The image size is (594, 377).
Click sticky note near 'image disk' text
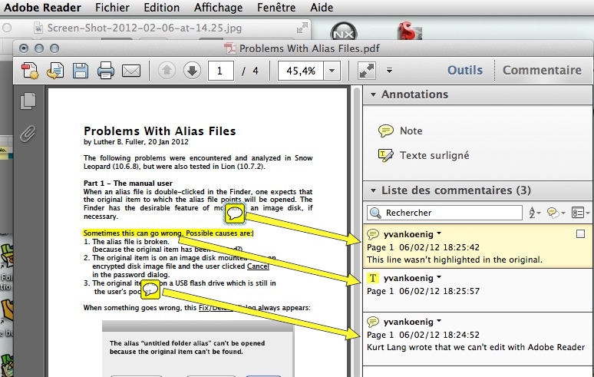point(235,213)
